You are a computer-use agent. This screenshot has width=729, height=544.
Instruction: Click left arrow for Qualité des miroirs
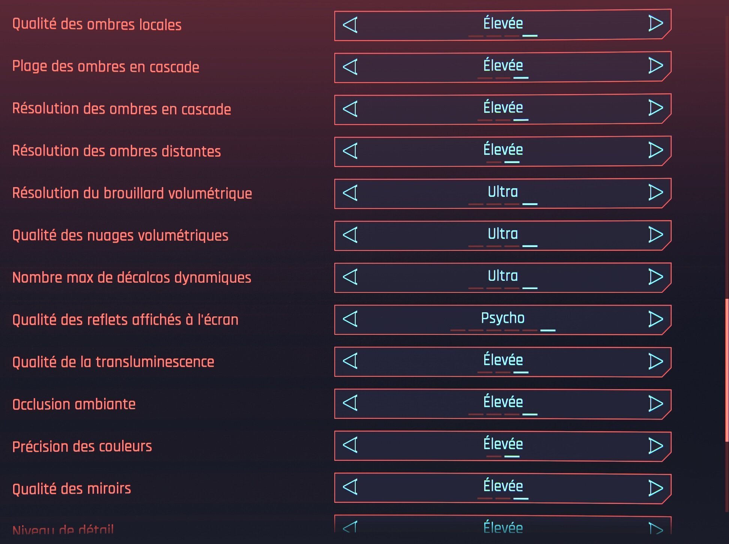tap(350, 487)
